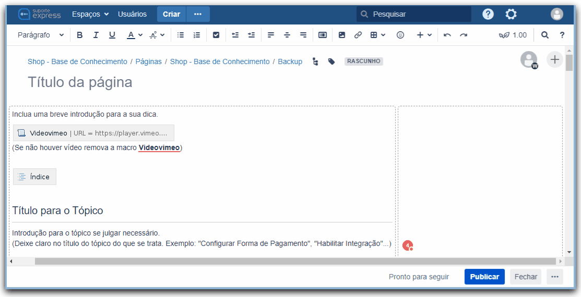This screenshot has width=581, height=297.
Task: Align text right
Action: (x=303, y=35)
